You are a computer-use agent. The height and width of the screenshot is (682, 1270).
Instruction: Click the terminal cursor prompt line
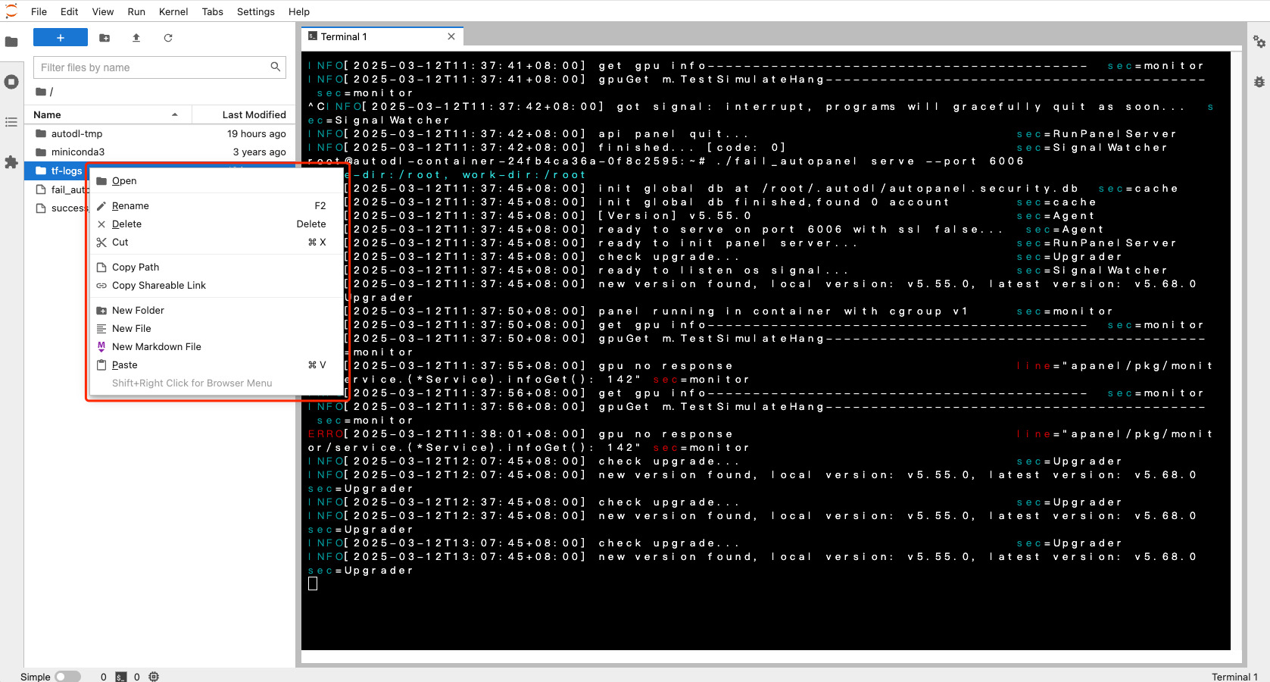[313, 583]
